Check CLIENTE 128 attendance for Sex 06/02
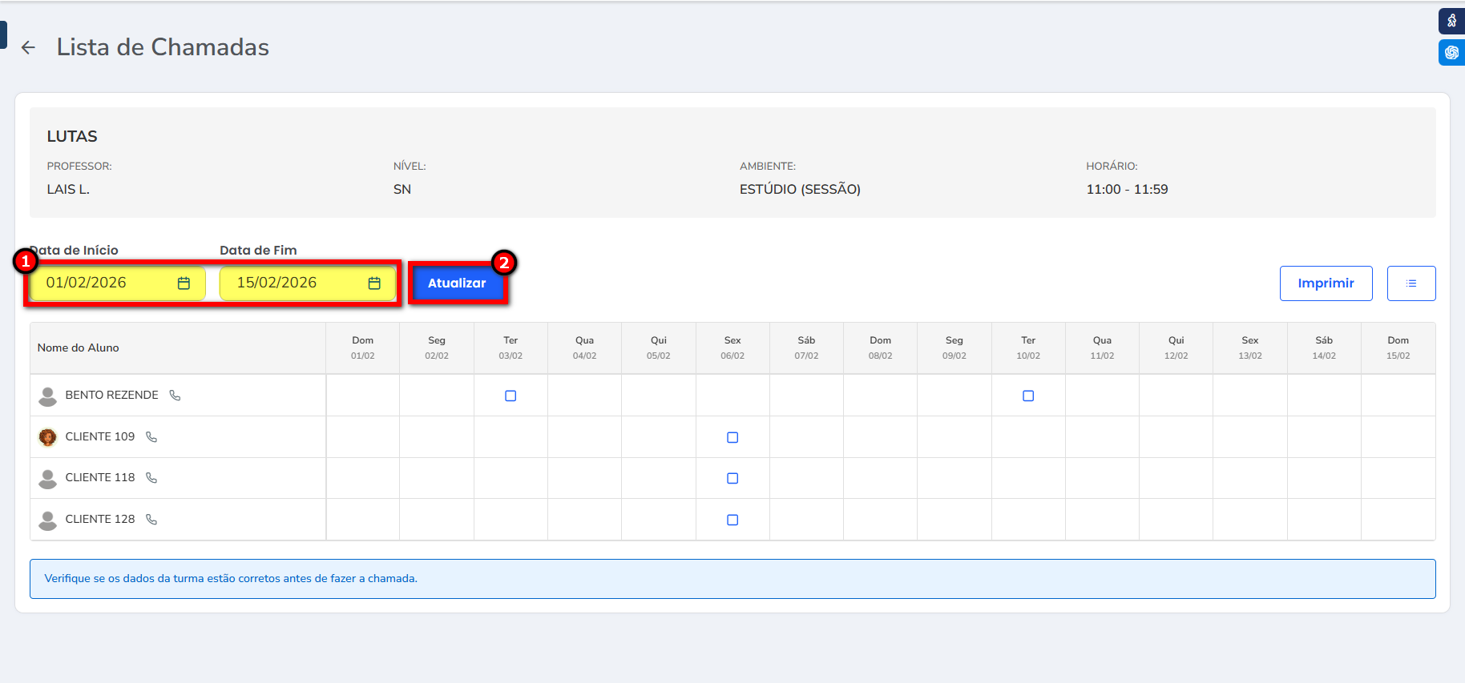 pos(732,520)
